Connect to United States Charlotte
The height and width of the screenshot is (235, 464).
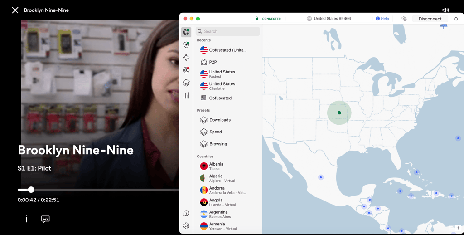click(227, 86)
